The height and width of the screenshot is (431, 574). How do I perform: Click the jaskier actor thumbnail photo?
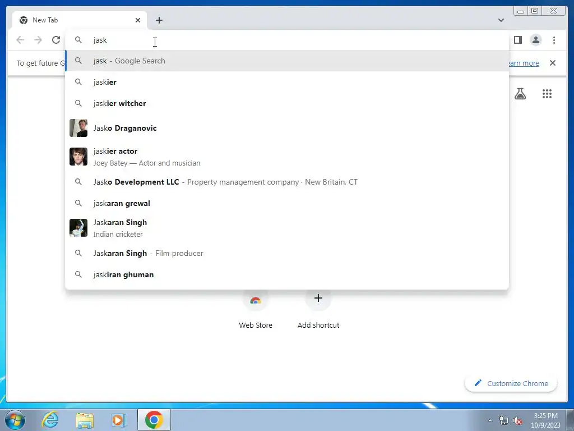pos(78,157)
